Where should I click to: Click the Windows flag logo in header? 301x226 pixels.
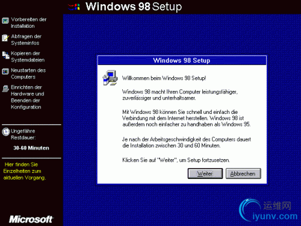click(x=74, y=7)
